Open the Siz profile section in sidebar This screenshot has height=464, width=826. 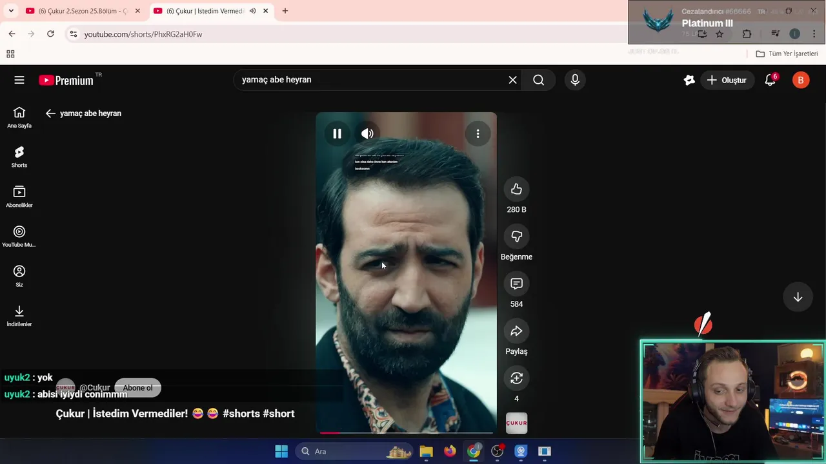point(19,276)
